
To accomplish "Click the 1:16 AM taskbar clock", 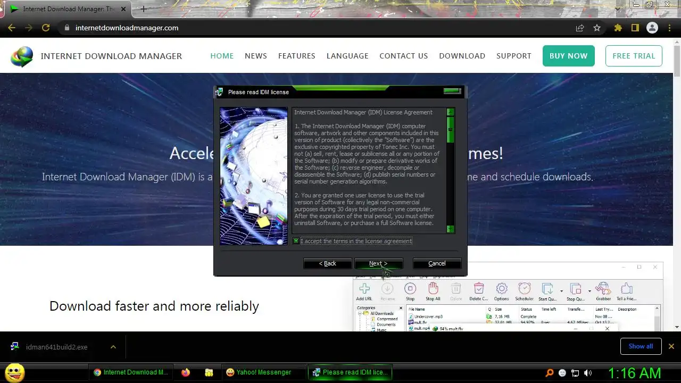I will tap(634, 373).
